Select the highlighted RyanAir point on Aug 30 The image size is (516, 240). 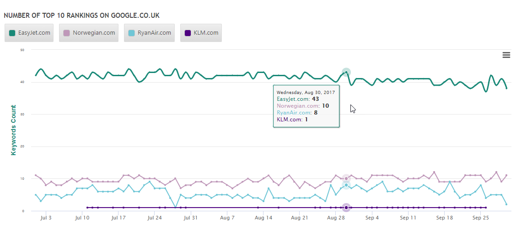pos(346,185)
